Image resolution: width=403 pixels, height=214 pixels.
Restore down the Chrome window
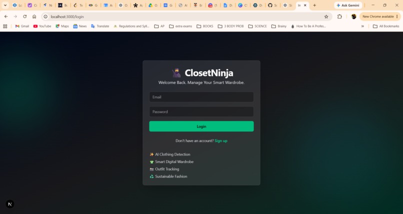click(385, 5)
